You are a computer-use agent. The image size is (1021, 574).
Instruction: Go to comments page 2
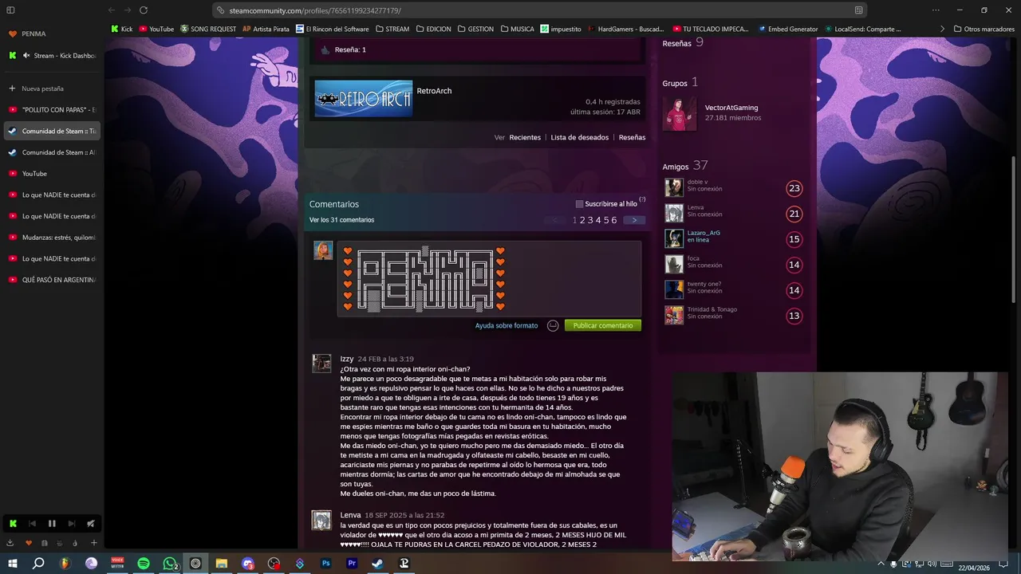(x=582, y=220)
